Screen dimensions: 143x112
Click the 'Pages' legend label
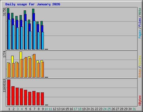[140, 34]
